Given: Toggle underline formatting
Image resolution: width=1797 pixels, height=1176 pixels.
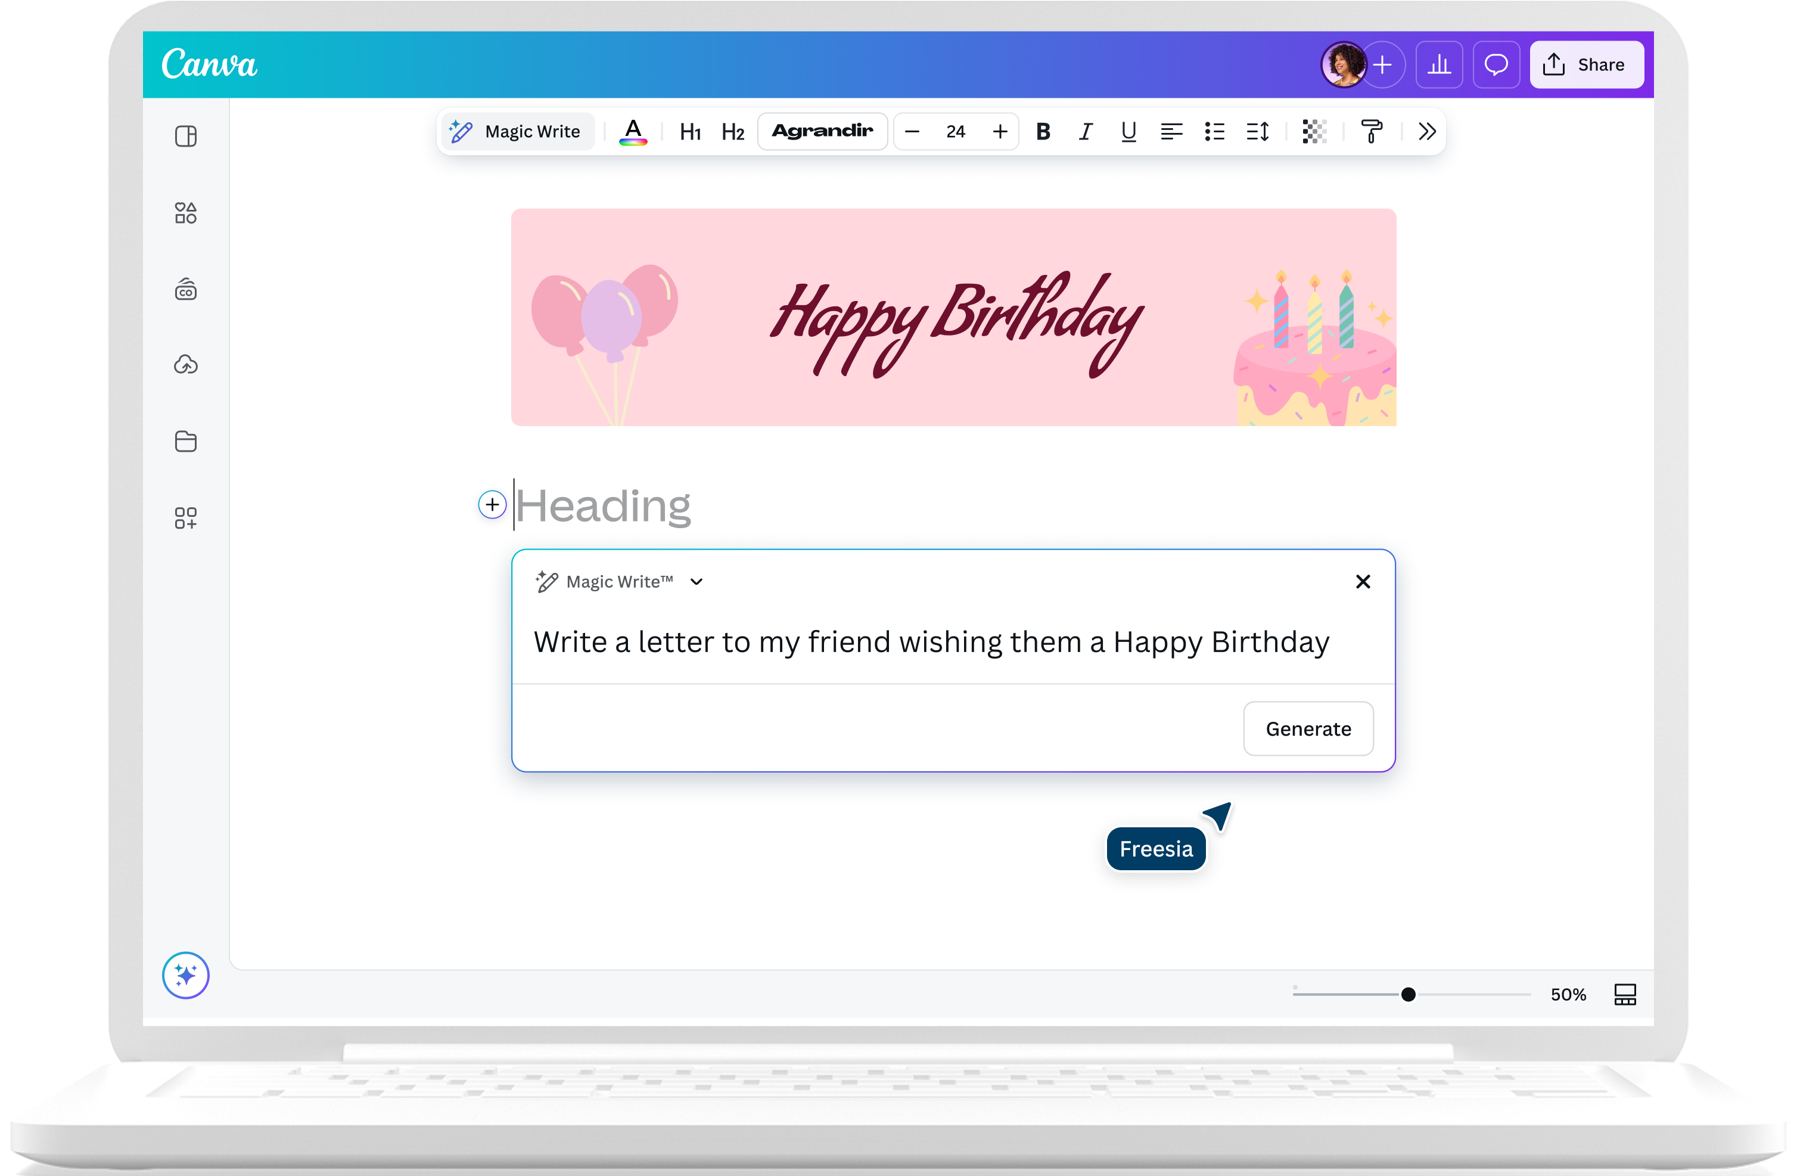Looking at the screenshot, I should (x=1128, y=131).
